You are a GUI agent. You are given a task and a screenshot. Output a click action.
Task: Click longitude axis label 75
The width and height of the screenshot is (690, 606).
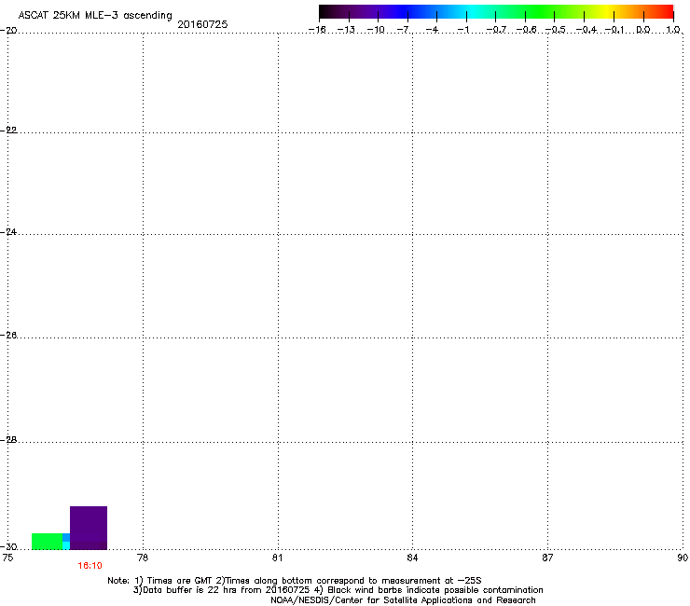(x=7, y=558)
